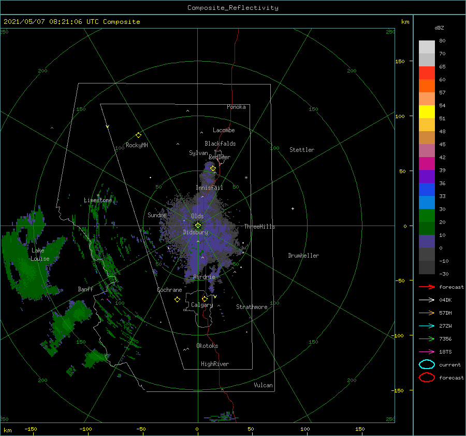Click the Composite_Reflectivity title
466x436 pixels.
coord(233,7)
